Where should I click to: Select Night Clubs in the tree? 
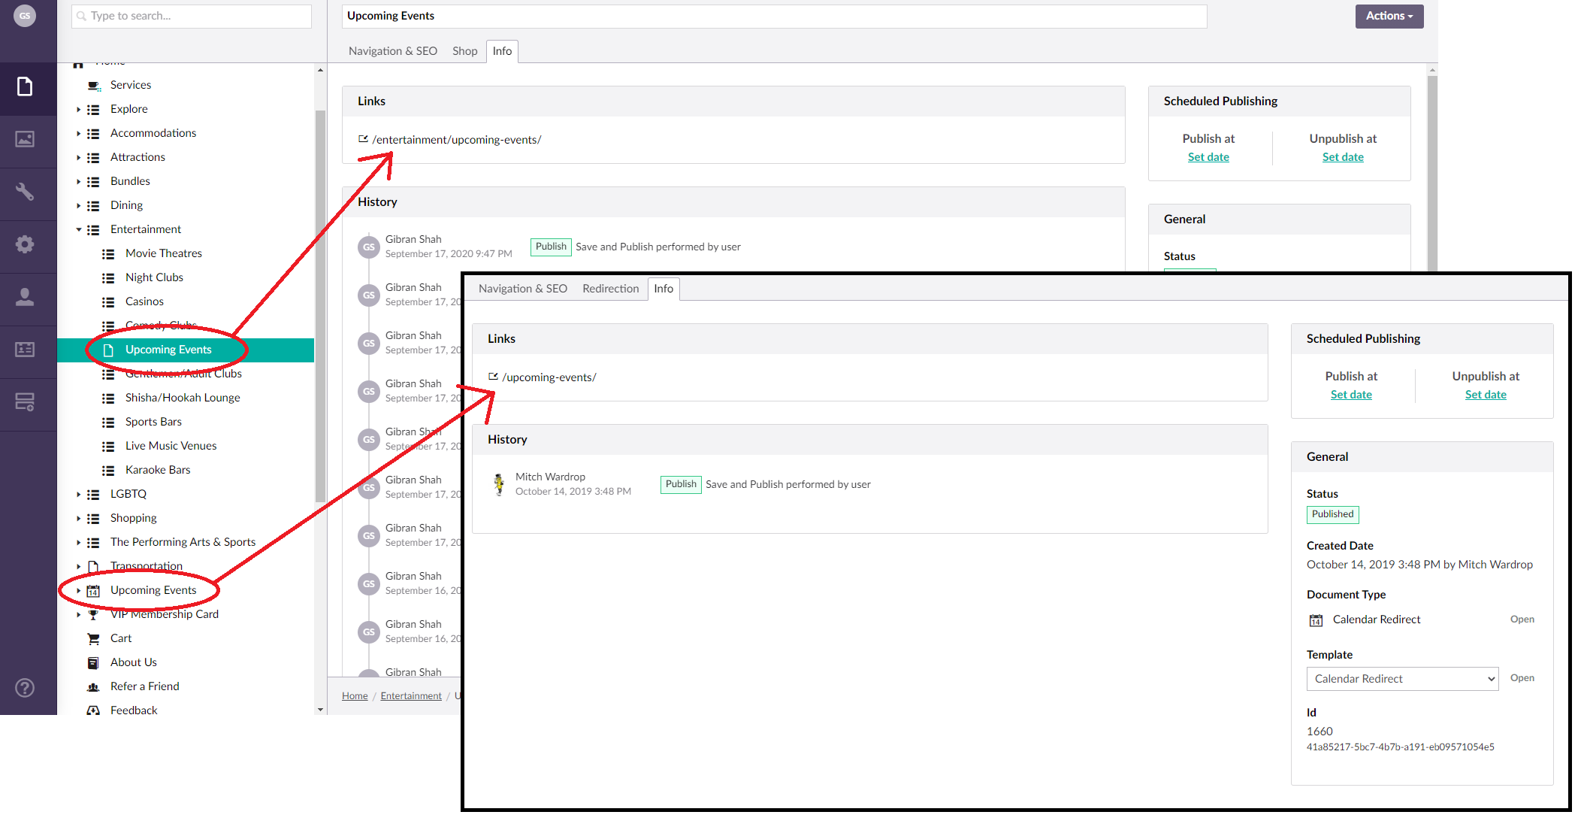[x=154, y=278]
